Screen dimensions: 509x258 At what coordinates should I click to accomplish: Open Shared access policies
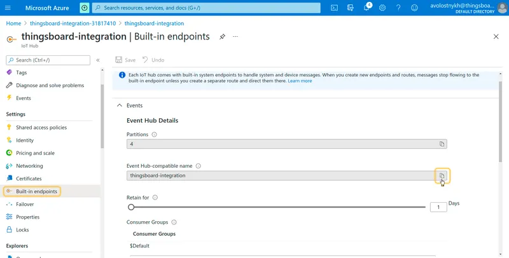click(41, 128)
